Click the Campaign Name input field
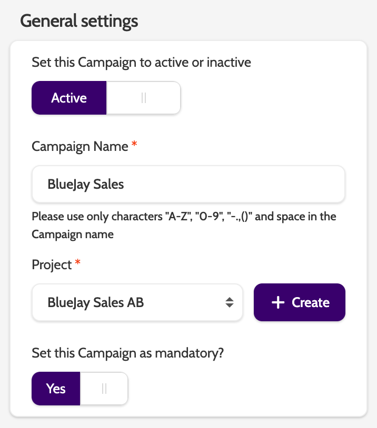 [188, 184]
